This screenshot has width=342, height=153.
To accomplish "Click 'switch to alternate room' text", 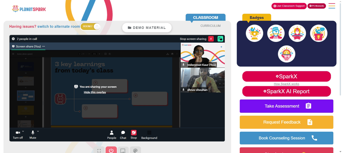I will pyautogui.click(x=59, y=27).
